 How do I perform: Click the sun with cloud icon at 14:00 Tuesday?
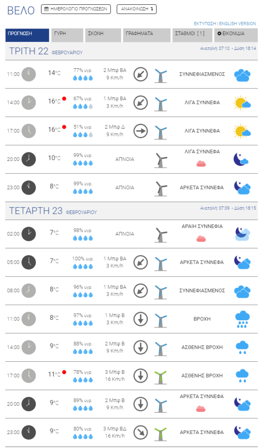pyautogui.click(x=242, y=102)
